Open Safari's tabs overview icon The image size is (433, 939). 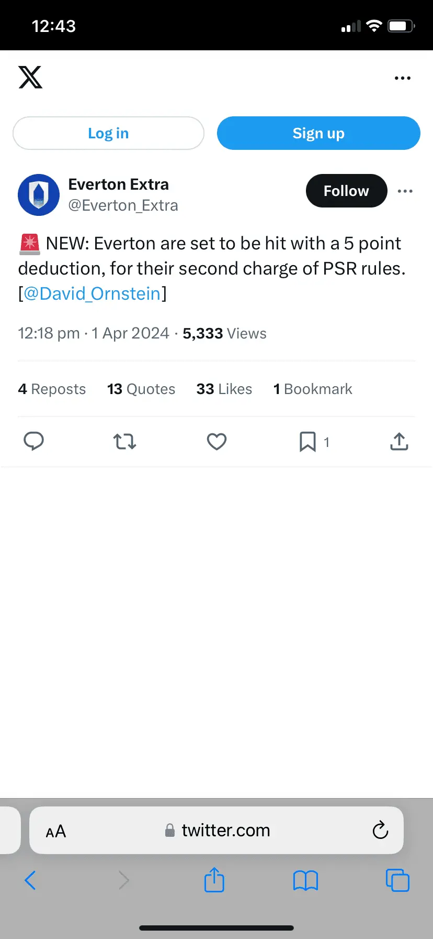click(x=397, y=880)
